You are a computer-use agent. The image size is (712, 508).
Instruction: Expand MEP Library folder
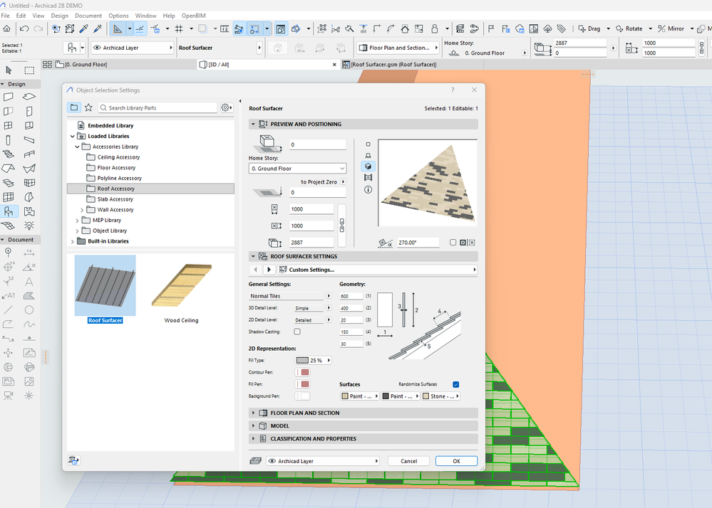[77, 221]
